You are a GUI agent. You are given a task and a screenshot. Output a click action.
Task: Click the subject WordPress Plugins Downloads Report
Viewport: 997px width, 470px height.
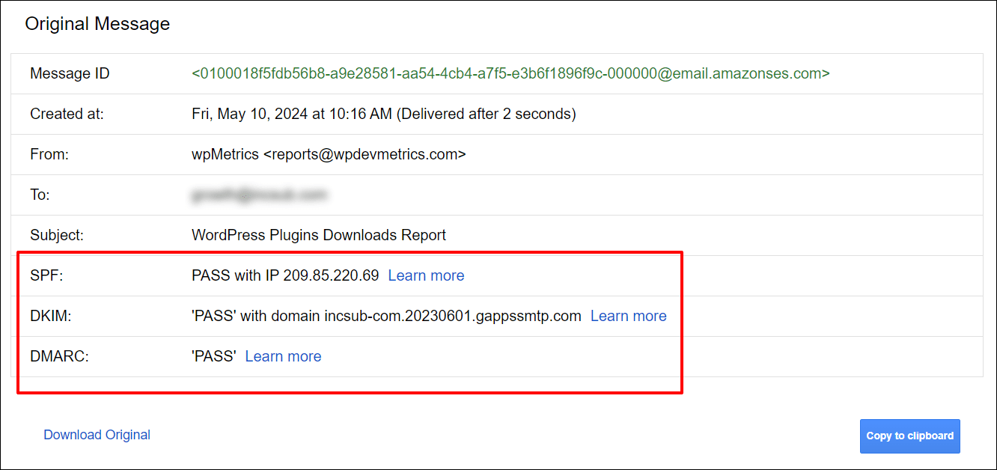pyautogui.click(x=319, y=234)
